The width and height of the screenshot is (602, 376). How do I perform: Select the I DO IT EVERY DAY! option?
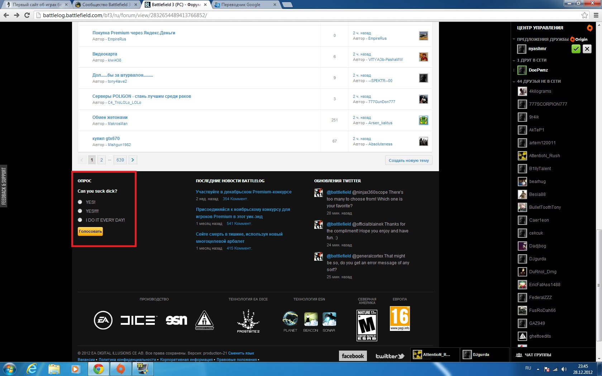click(x=80, y=220)
